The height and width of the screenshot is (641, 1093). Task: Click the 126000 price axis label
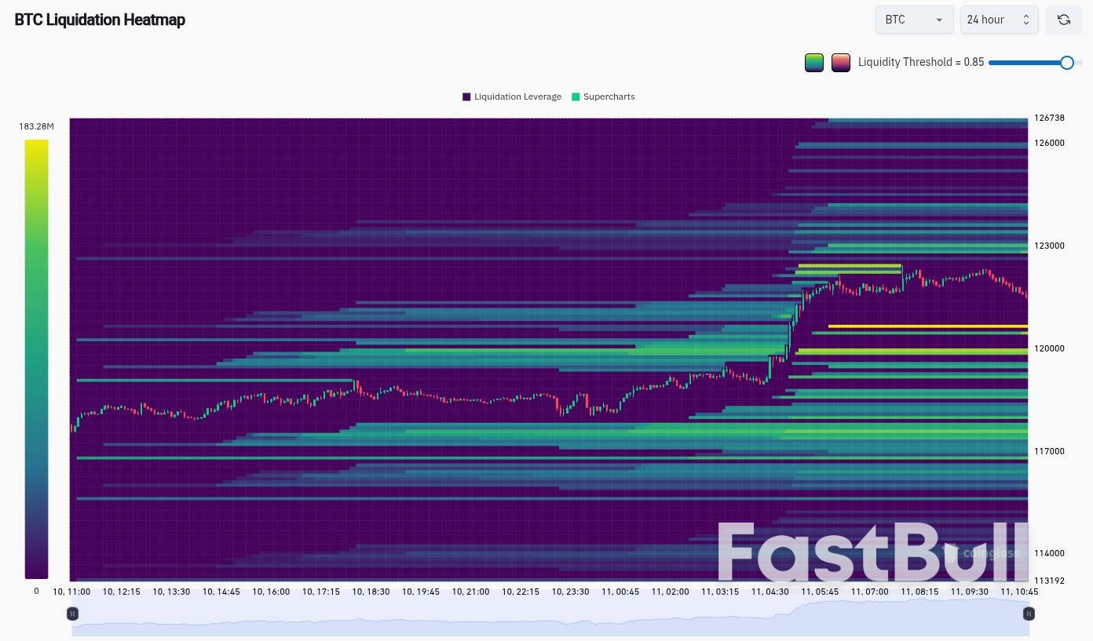point(1048,143)
